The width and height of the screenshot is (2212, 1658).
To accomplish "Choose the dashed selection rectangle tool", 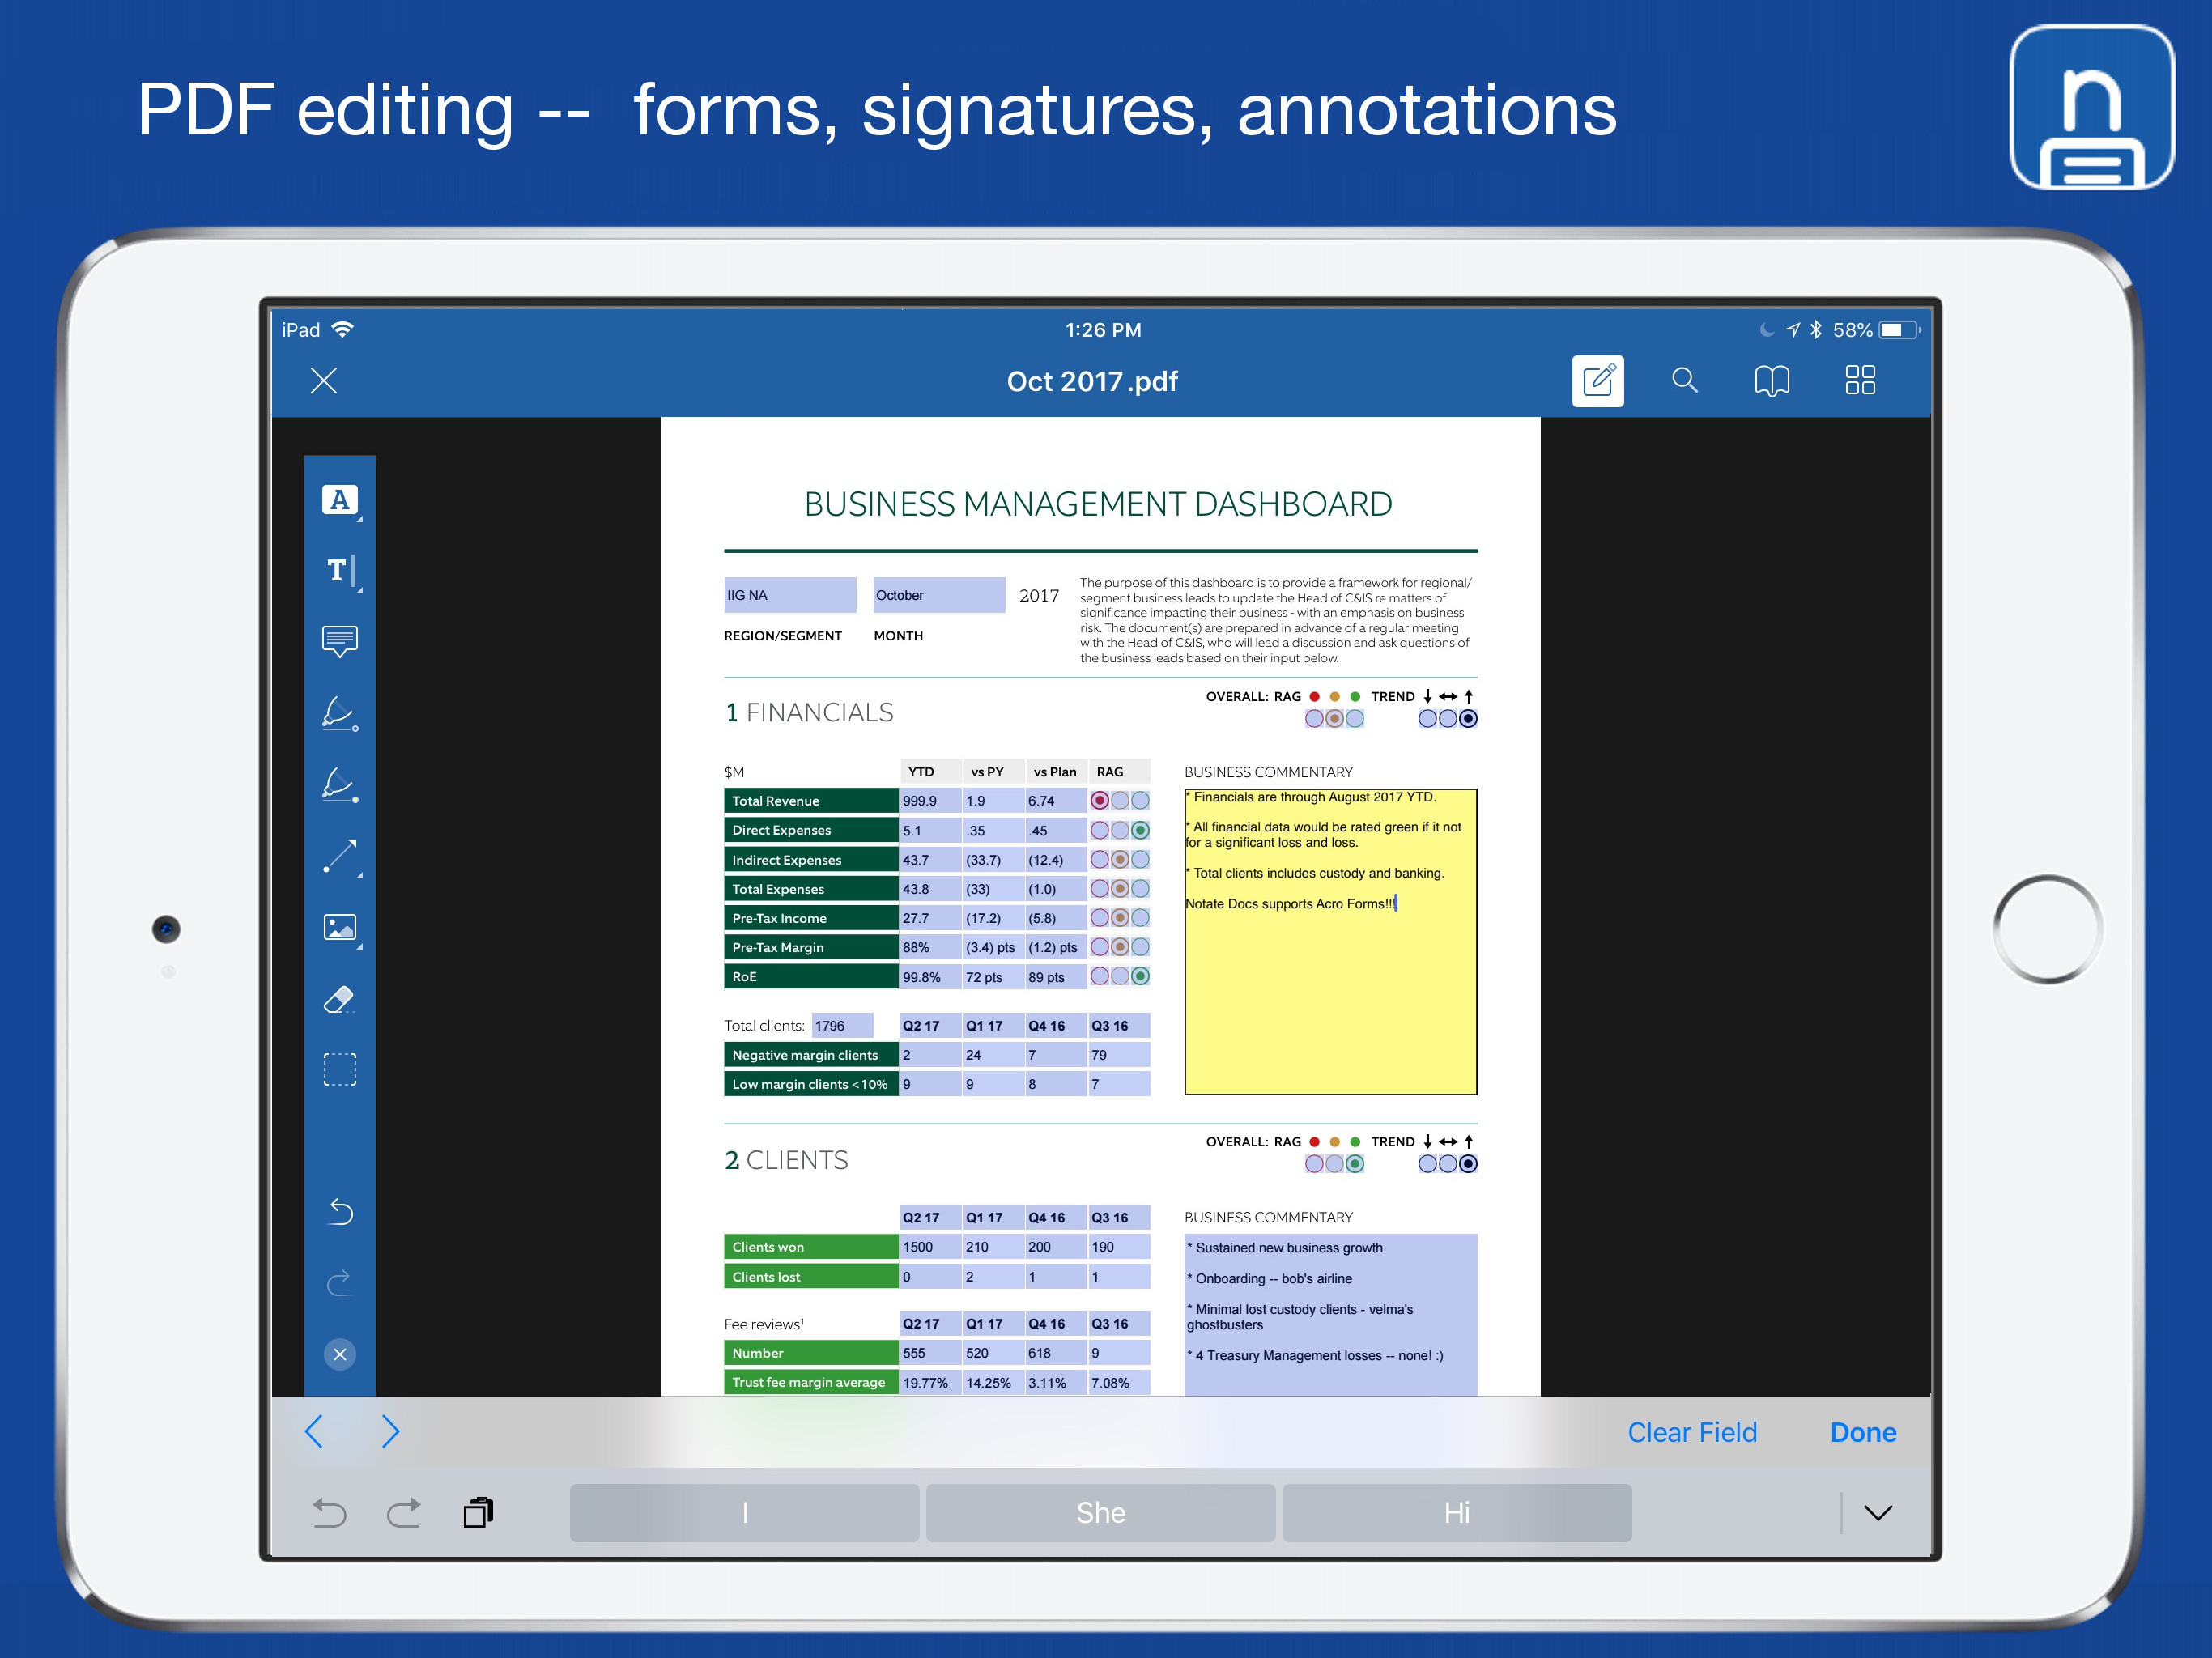I will [339, 1069].
